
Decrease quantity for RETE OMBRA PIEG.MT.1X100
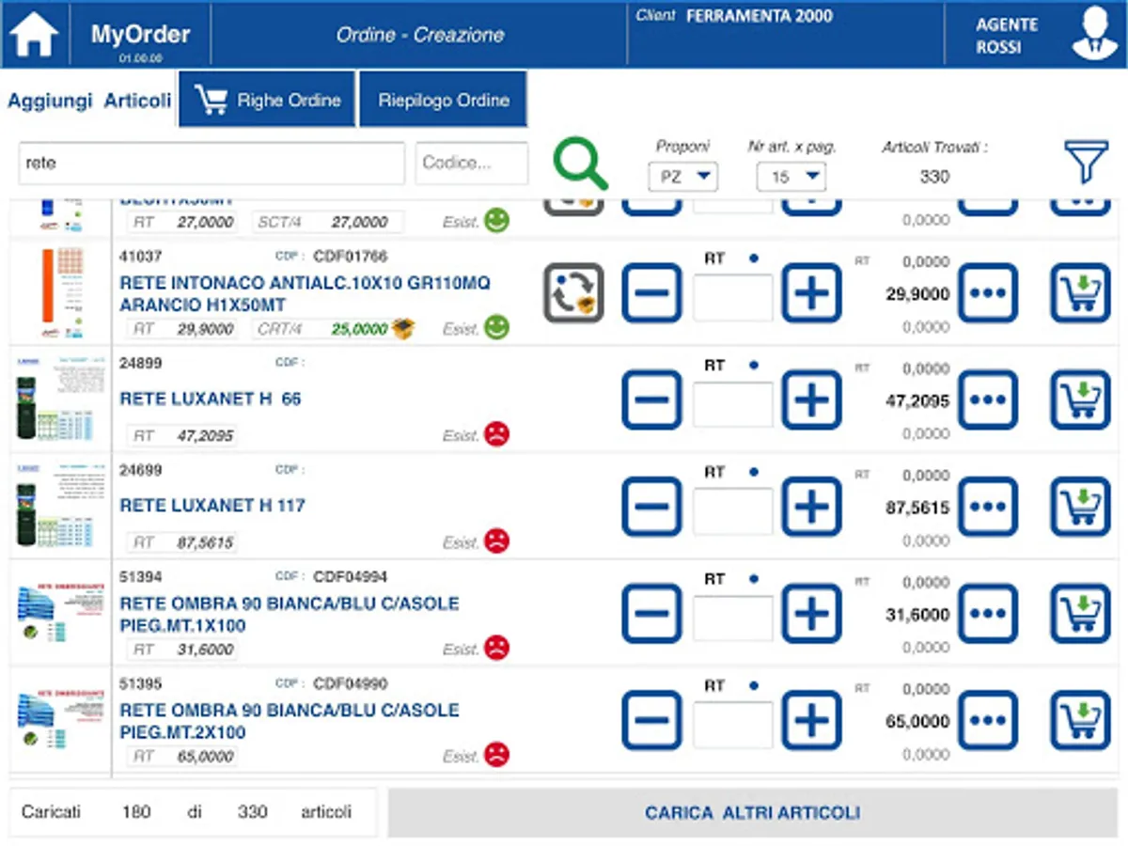coord(651,614)
